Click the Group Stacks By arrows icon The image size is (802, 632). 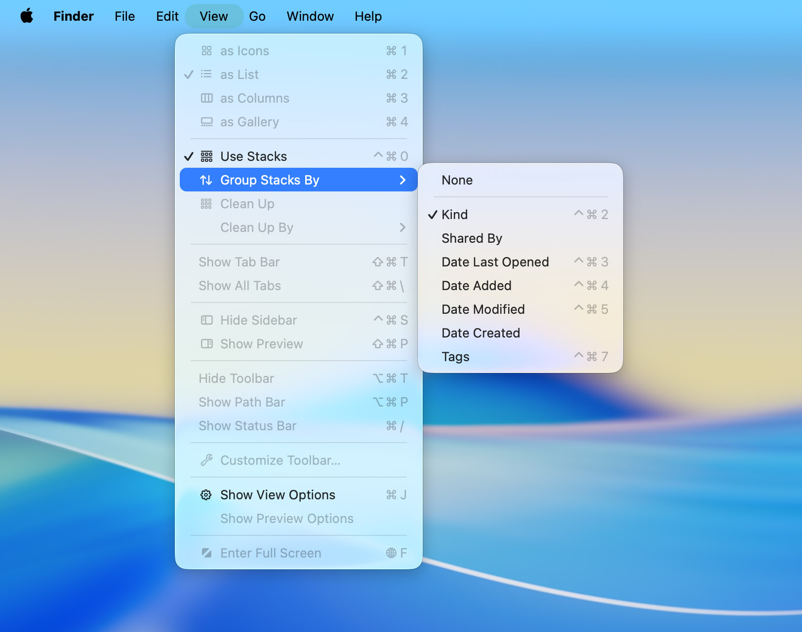[206, 180]
